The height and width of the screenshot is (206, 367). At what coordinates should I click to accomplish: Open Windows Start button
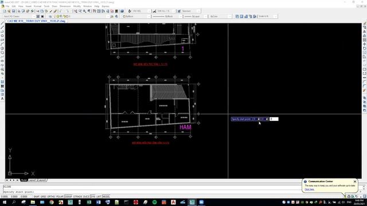point(4,202)
